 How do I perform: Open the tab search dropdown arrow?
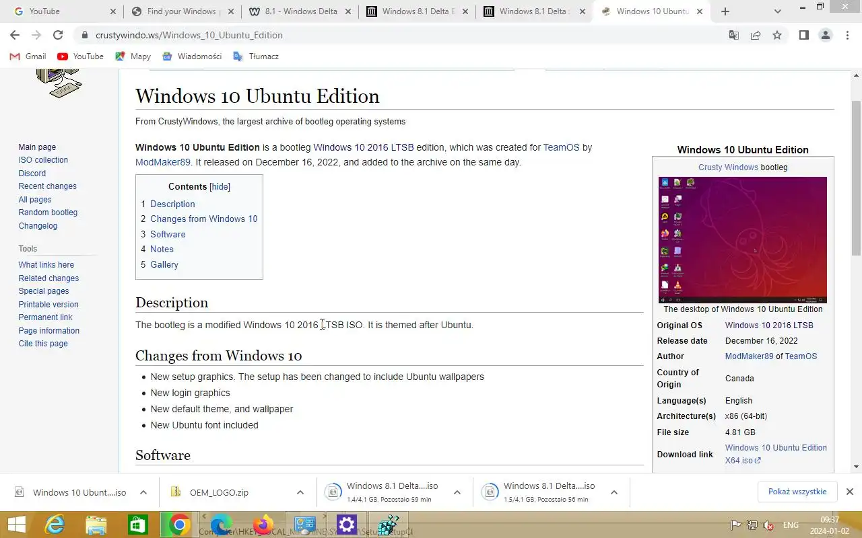coord(778,11)
